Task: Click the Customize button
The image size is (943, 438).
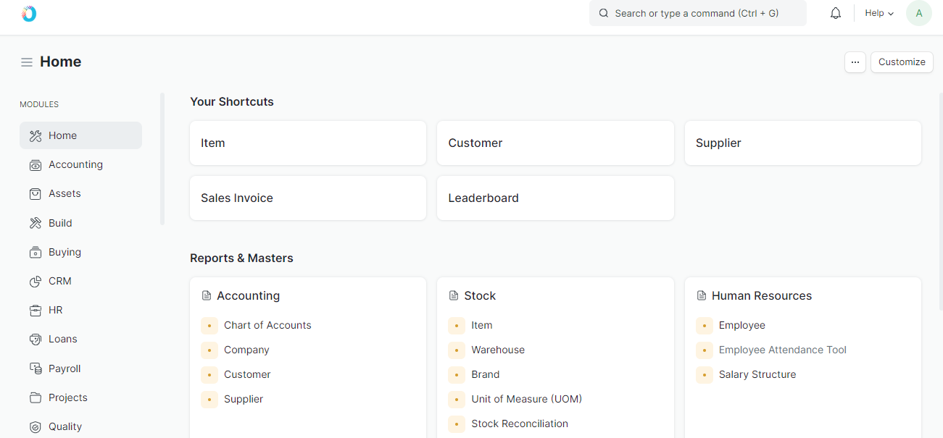Action: [902, 62]
